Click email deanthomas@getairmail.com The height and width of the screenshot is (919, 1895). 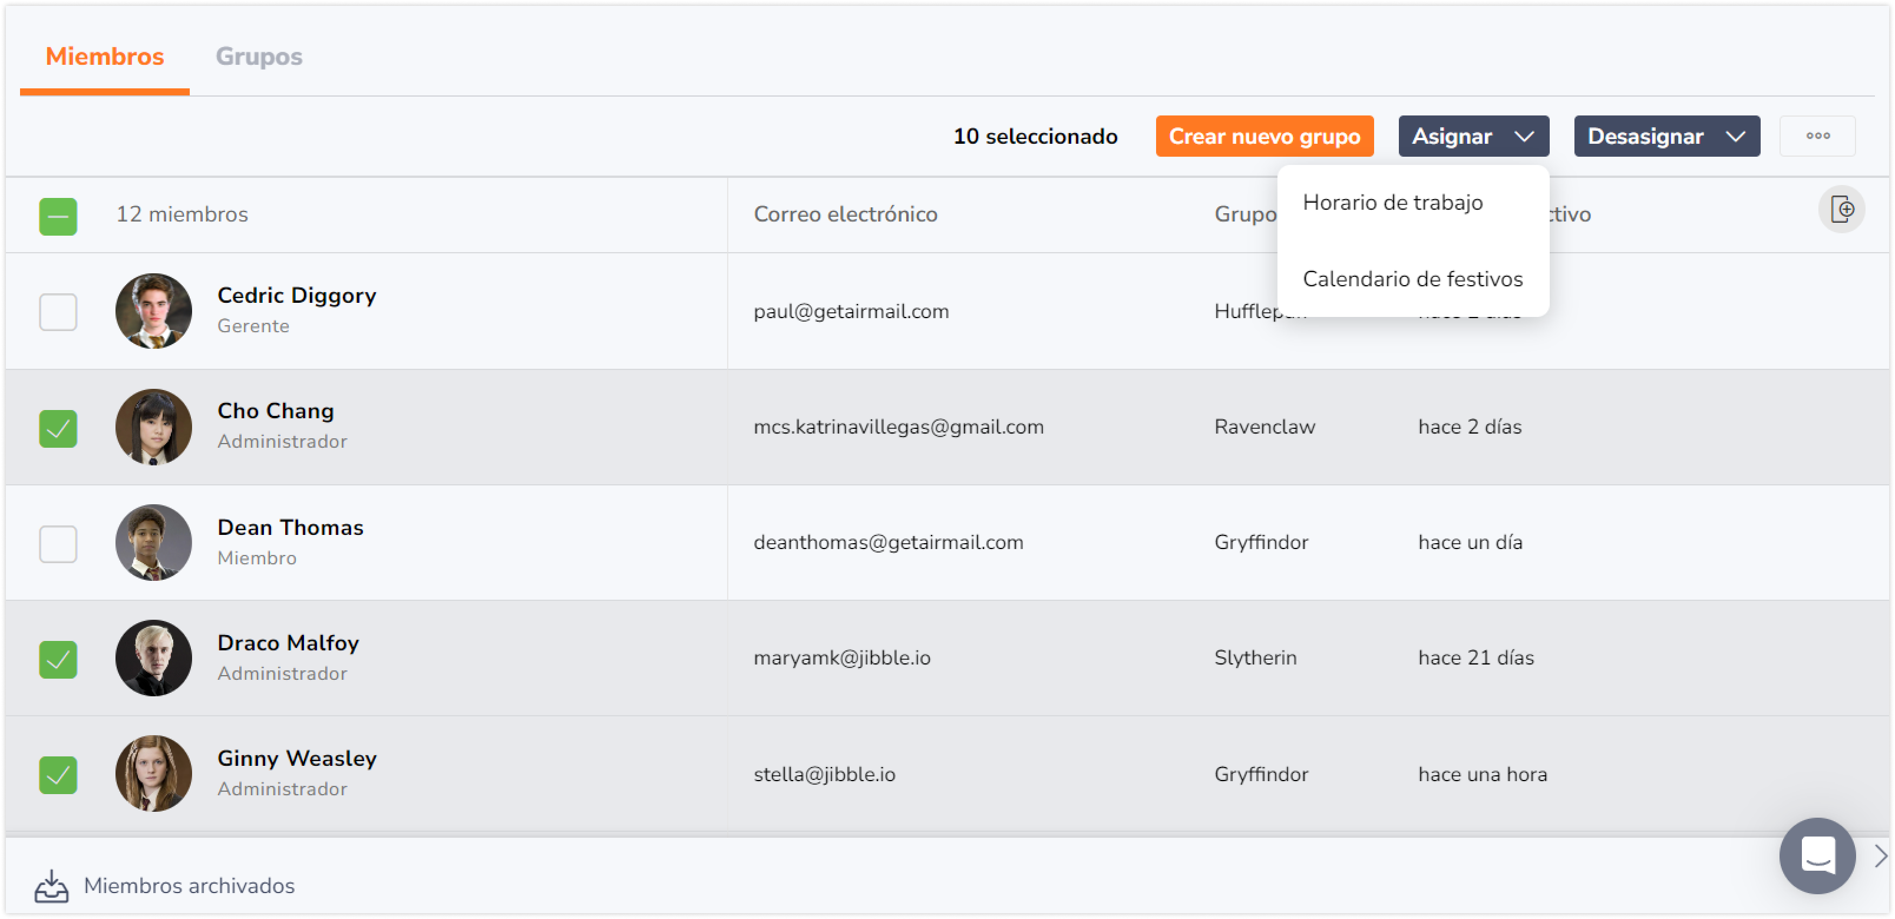[x=888, y=543]
